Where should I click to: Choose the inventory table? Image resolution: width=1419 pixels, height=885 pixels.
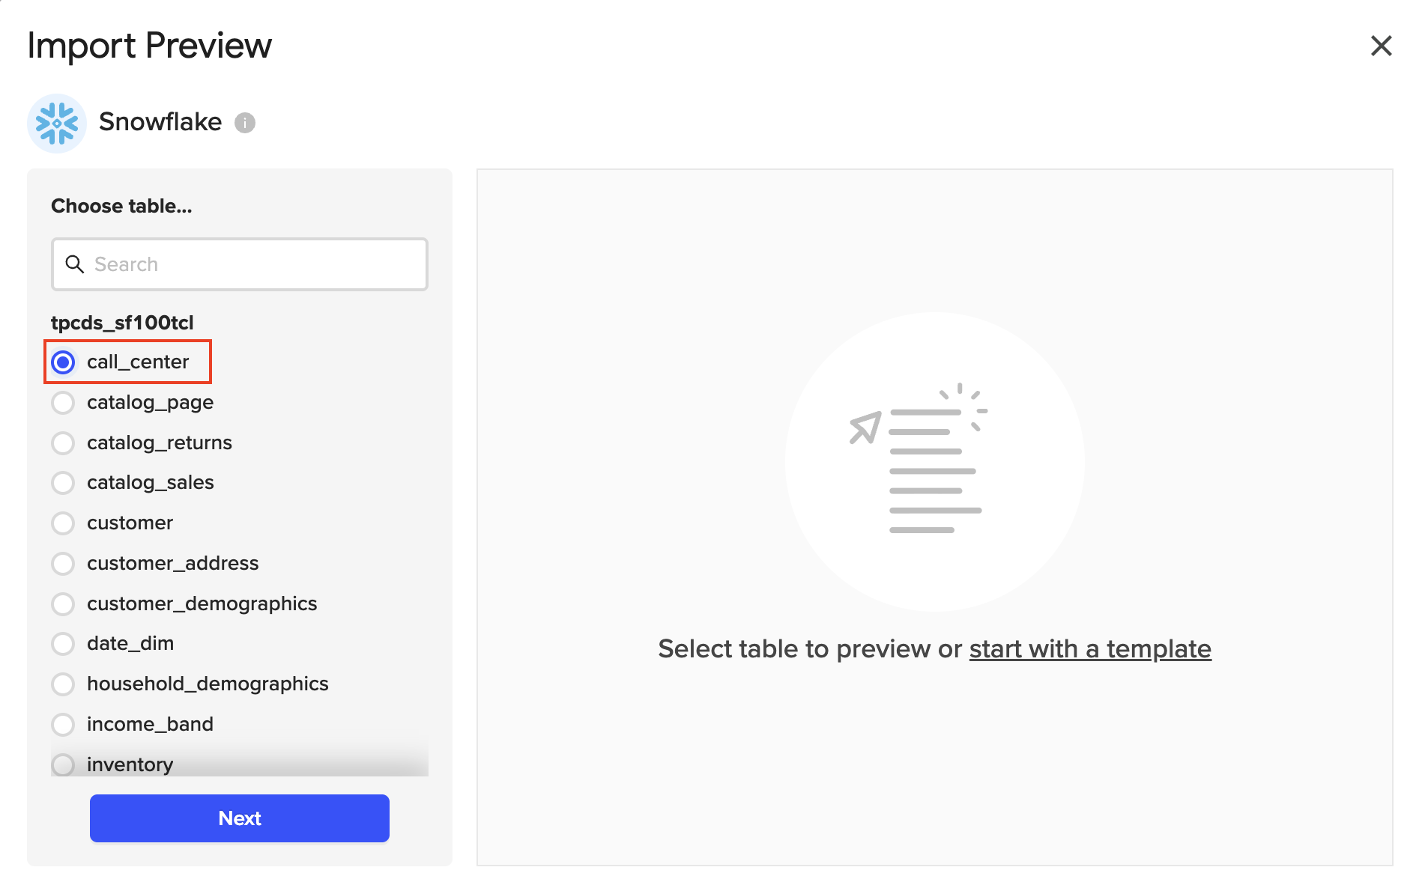point(64,764)
